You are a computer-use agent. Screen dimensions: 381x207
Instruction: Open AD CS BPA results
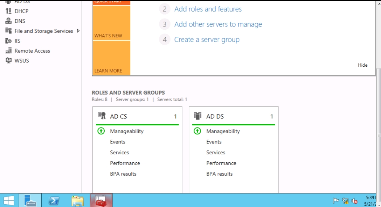click(x=123, y=174)
